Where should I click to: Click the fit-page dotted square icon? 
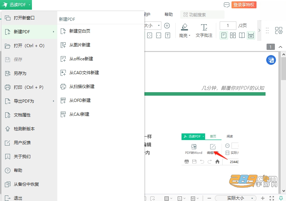click(x=150, y=35)
